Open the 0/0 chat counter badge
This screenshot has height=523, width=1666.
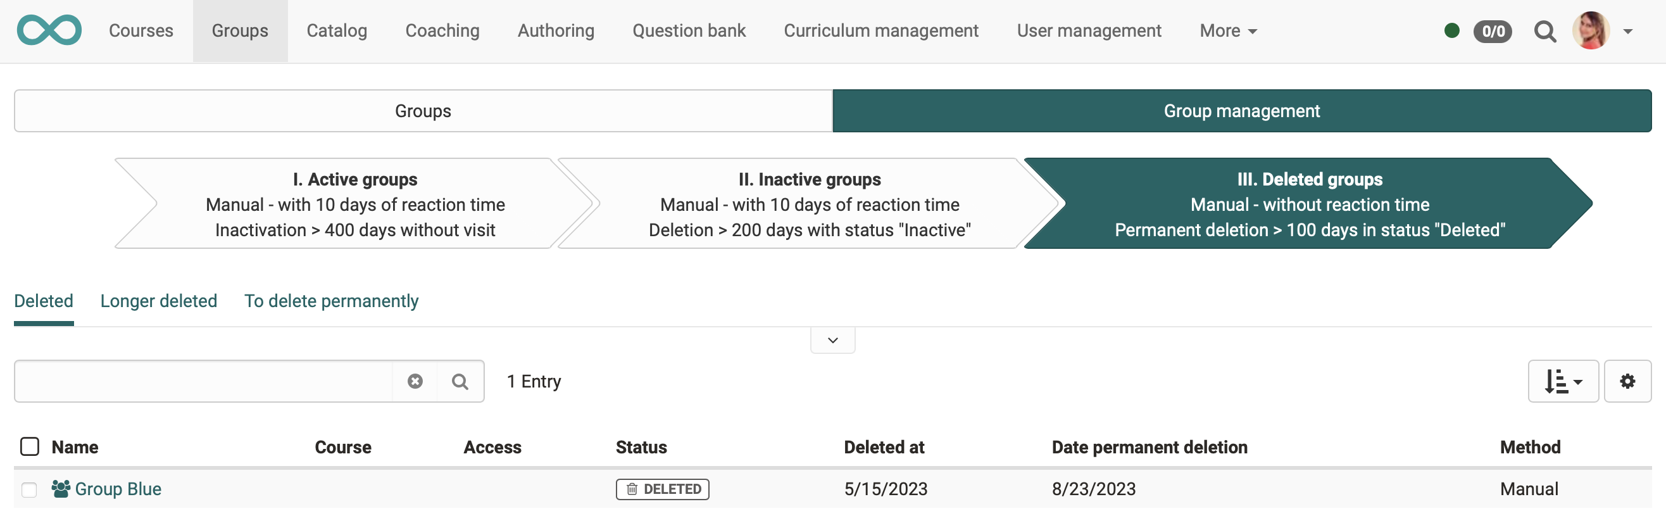tap(1493, 31)
